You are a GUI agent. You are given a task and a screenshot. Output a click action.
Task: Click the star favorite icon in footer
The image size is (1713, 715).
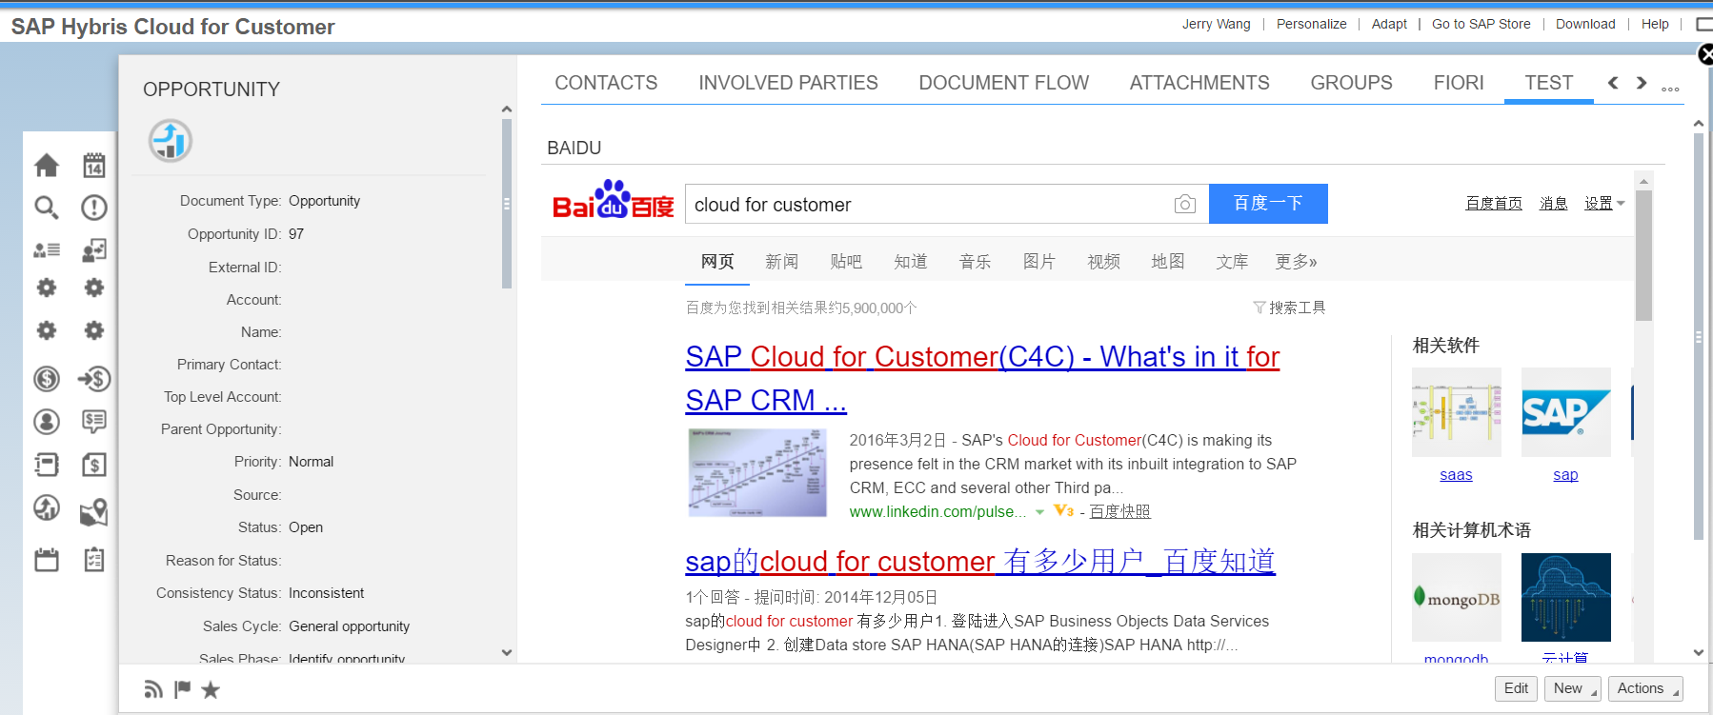[x=211, y=689]
